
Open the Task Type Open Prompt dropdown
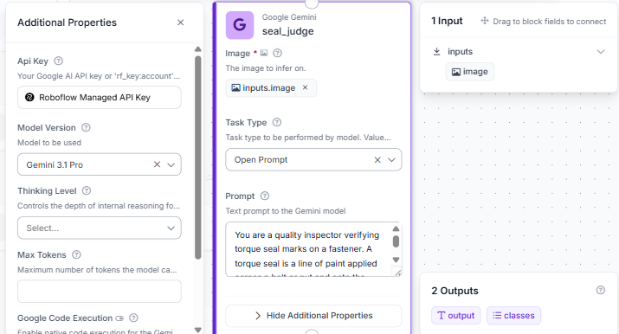391,160
